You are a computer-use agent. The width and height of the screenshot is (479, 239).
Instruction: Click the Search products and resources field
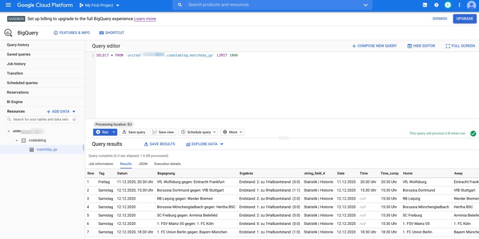click(x=272, y=5)
